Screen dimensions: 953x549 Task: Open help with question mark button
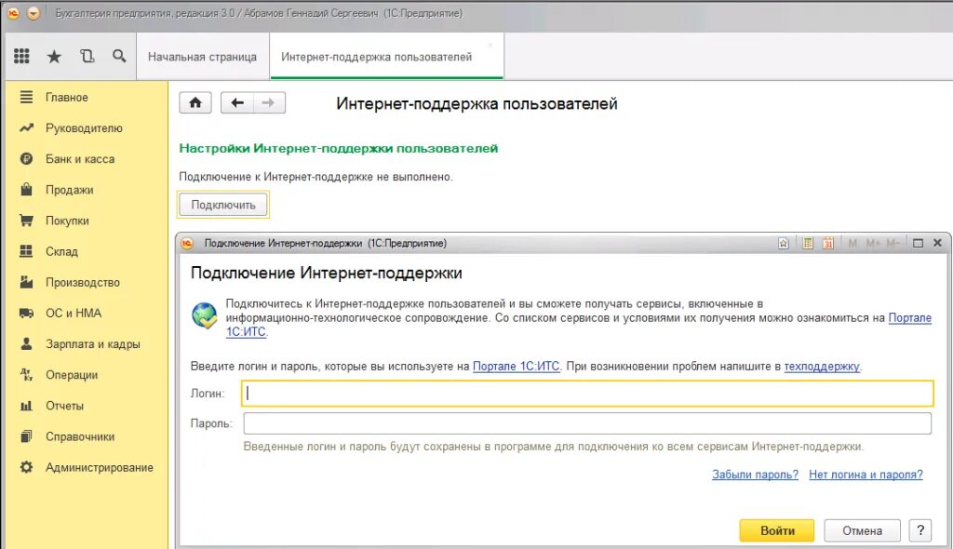click(x=920, y=530)
